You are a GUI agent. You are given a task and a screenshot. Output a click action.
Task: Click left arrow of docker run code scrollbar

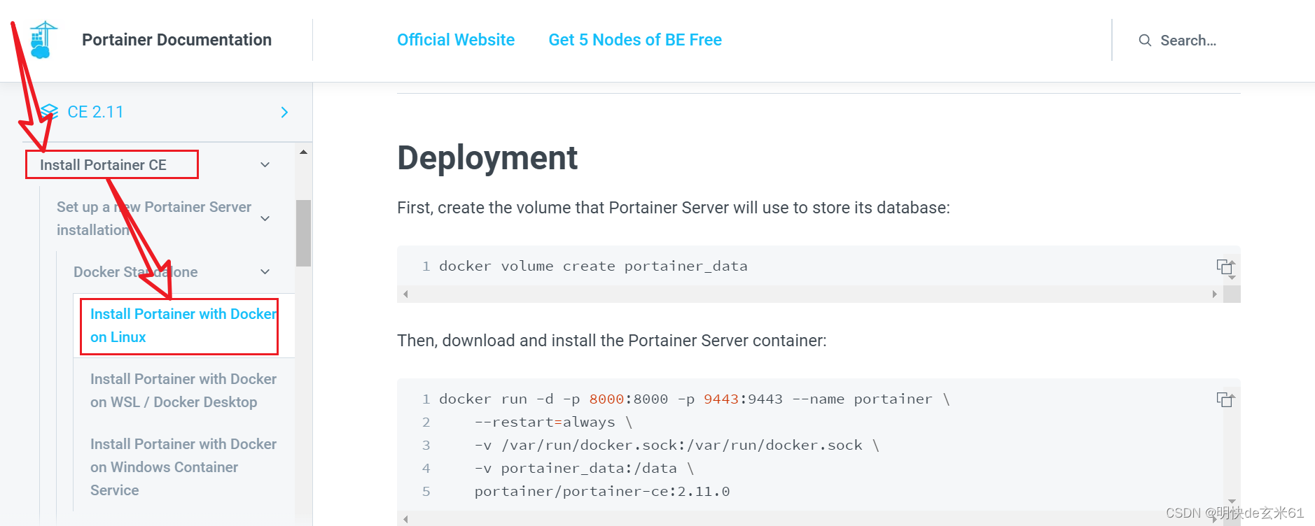(x=405, y=519)
